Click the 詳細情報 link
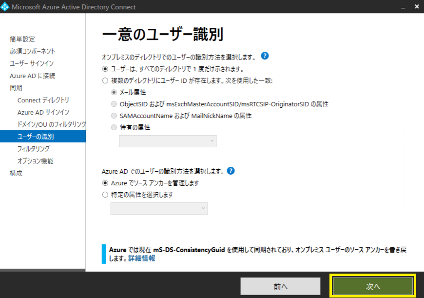424x298 pixels. [142, 258]
